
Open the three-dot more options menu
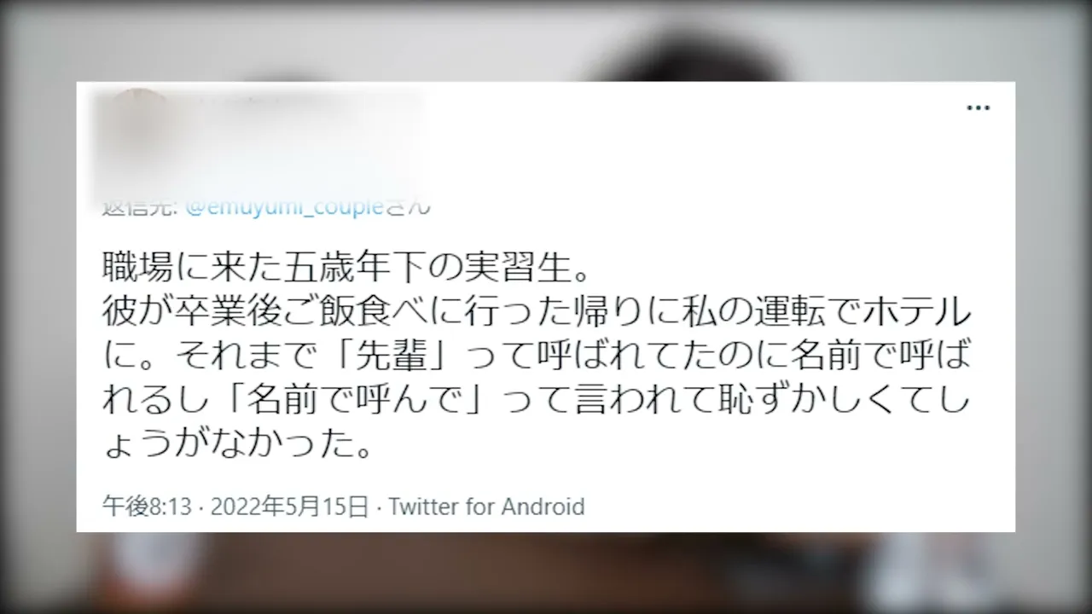click(x=978, y=108)
